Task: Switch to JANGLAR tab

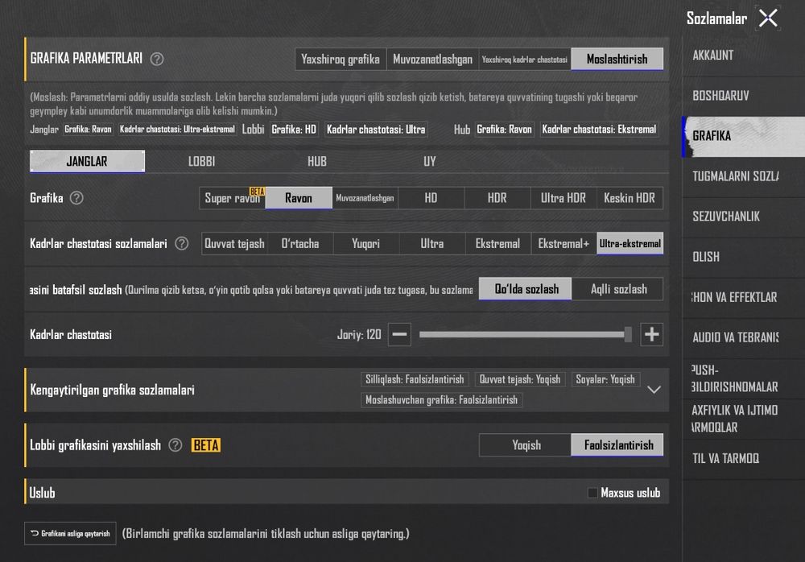Action: 87,161
